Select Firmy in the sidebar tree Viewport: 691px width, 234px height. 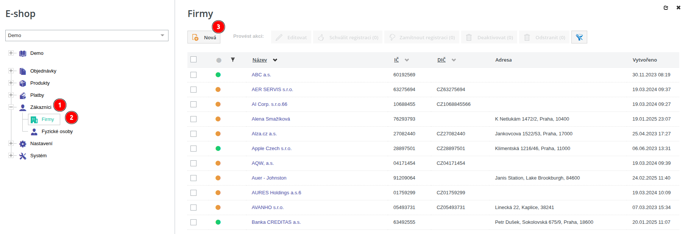click(x=48, y=119)
